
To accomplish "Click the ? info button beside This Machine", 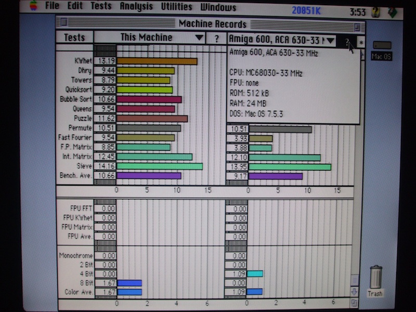I will (x=216, y=38).
